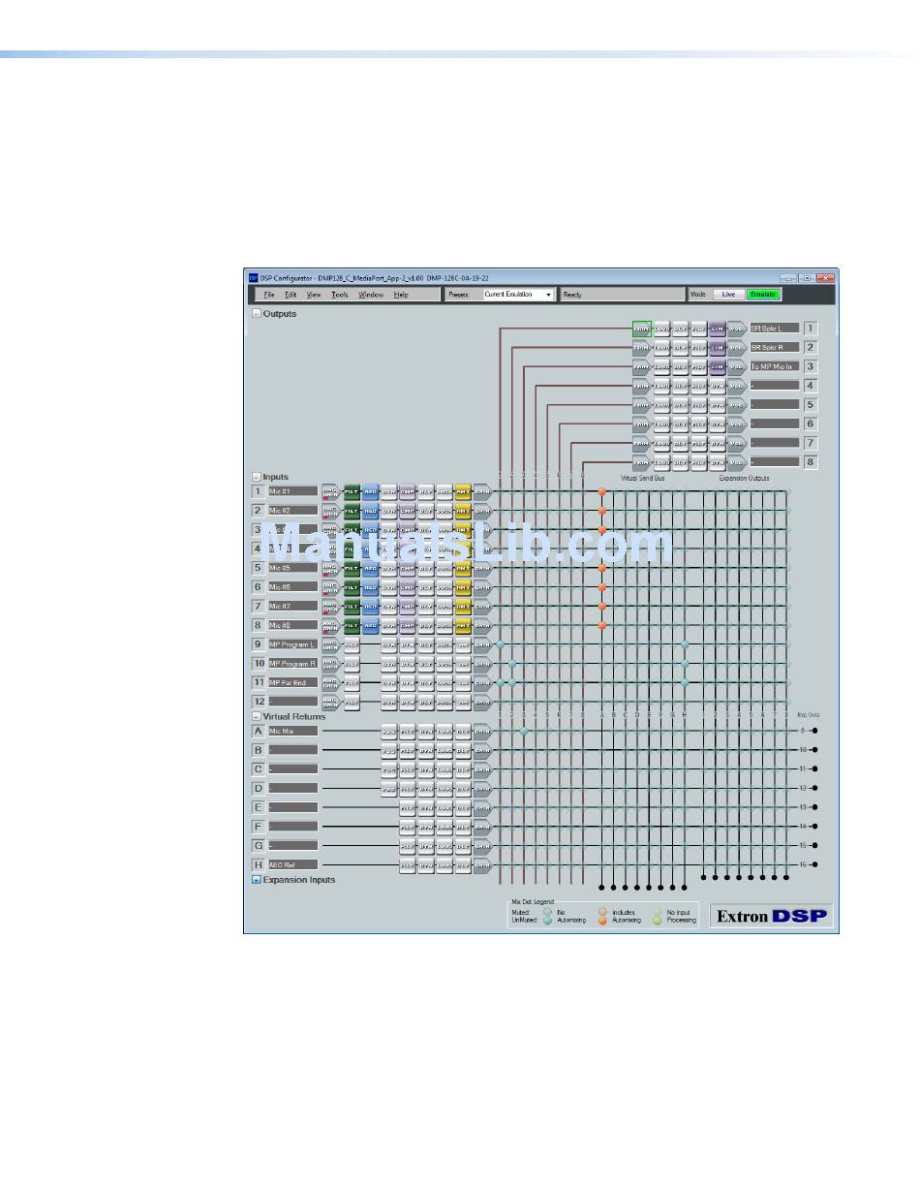The width and height of the screenshot is (920, 1191).
Task: Click the number 1 button beside Mic #1
Action: click(x=259, y=491)
